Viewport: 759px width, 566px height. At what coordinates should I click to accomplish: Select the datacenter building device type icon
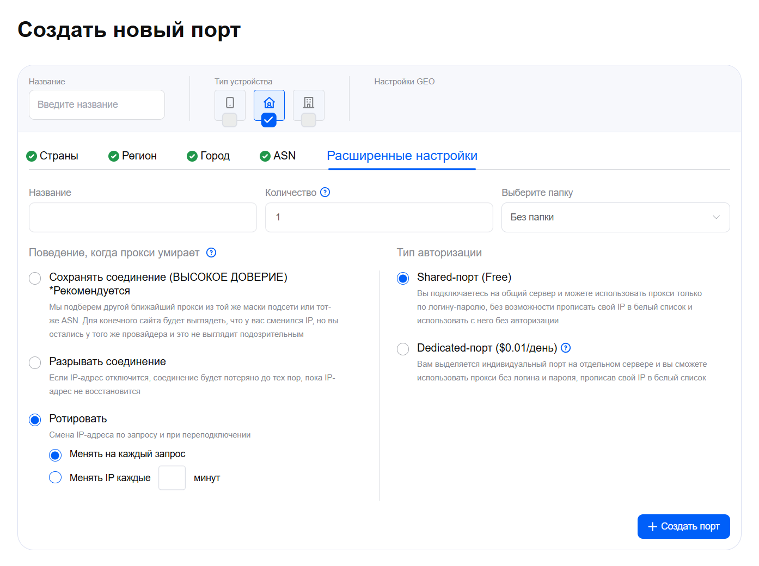click(309, 103)
